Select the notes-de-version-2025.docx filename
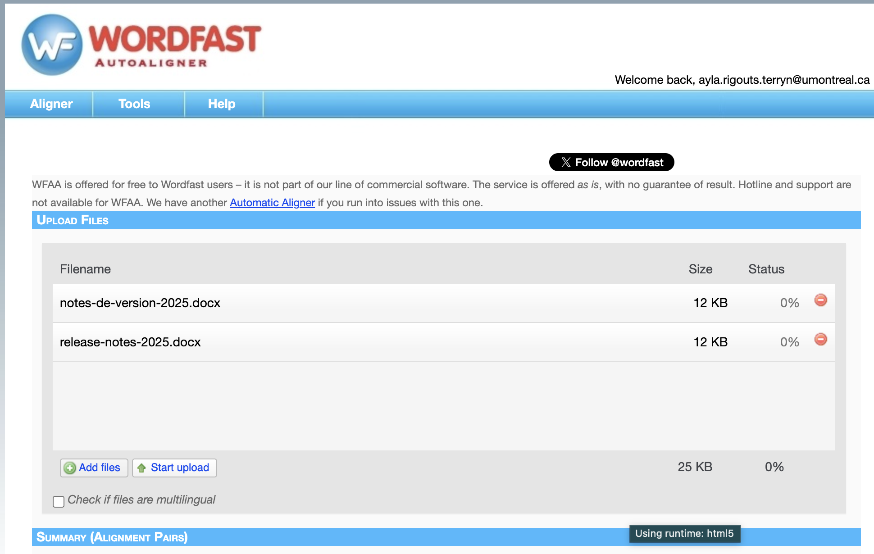The height and width of the screenshot is (554, 874). pos(140,303)
